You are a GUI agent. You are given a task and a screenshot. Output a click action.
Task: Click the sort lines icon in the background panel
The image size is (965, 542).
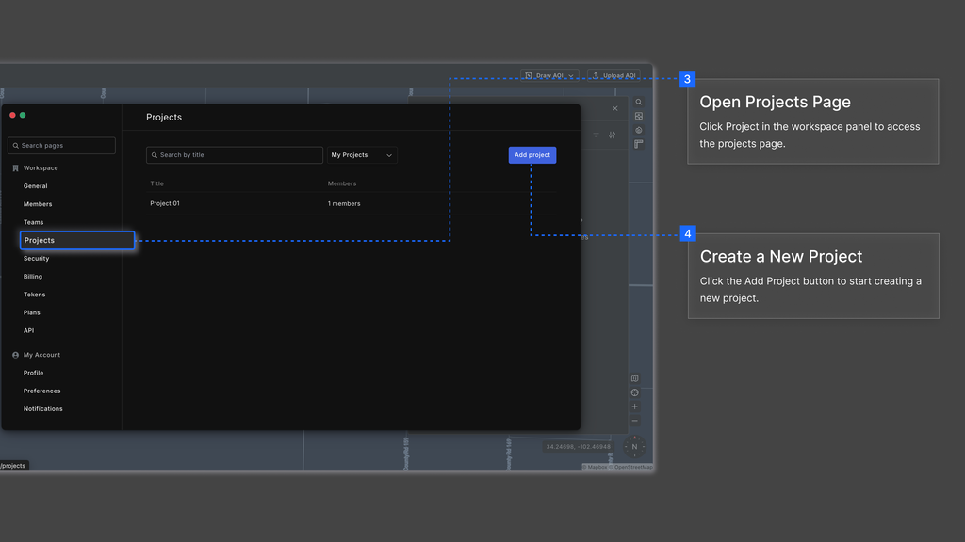tap(596, 135)
